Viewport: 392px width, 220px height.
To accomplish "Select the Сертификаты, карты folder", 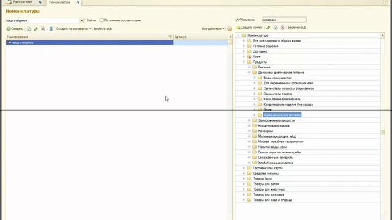I will point(268,168).
